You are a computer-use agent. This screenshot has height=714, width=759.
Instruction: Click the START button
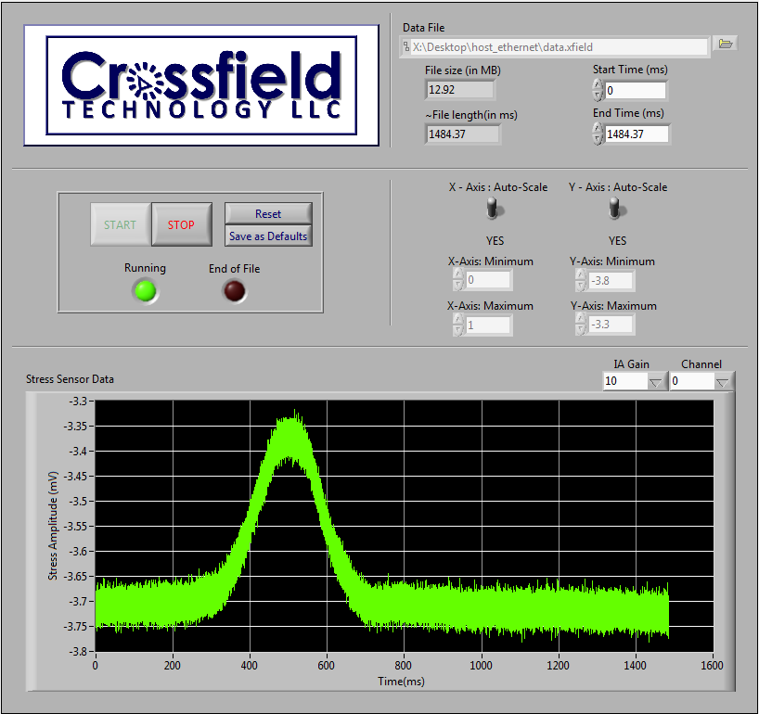121,224
